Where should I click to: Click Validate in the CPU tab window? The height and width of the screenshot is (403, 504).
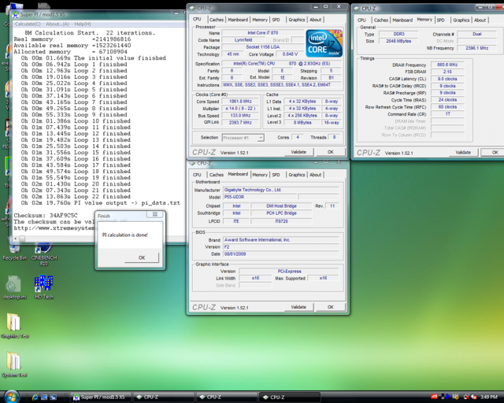298,152
